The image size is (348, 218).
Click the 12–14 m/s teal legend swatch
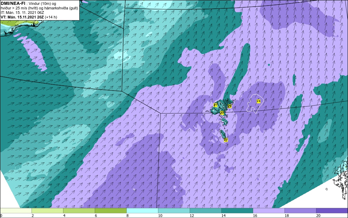tap(206, 211)
